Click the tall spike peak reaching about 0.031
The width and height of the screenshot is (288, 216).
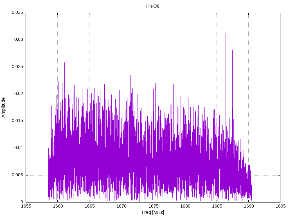(x=226, y=33)
